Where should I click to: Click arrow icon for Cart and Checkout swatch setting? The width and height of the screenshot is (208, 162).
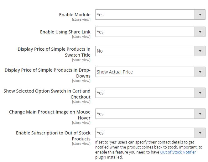point(200,93)
